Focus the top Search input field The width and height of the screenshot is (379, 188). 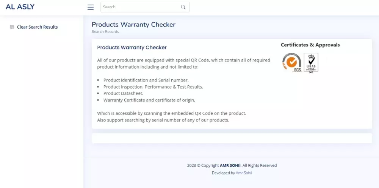click(140, 7)
